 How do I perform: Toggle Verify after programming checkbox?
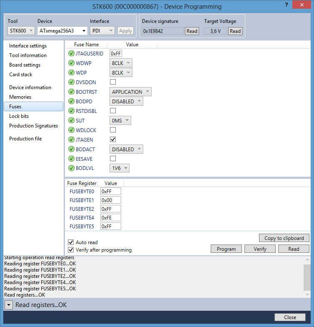(71, 250)
